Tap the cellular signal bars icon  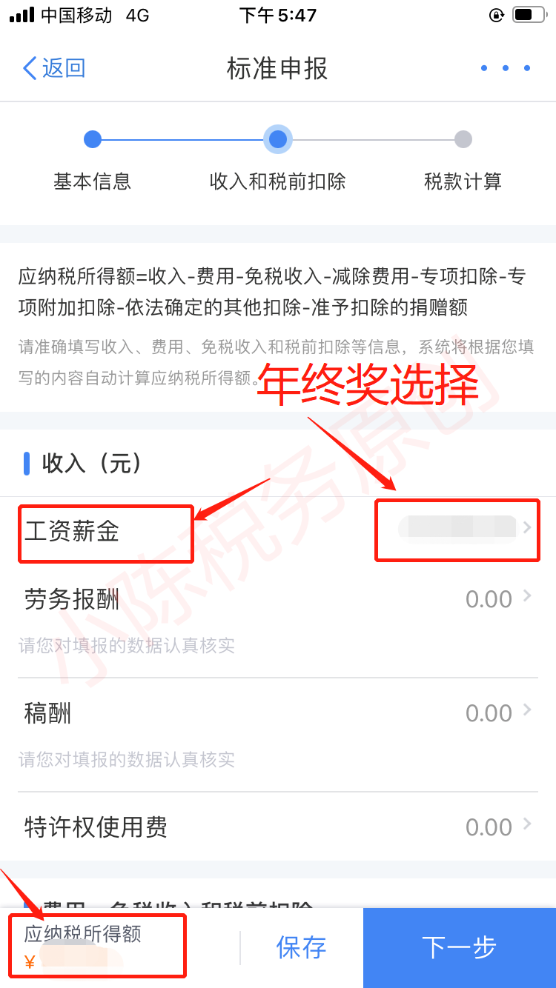[21, 15]
